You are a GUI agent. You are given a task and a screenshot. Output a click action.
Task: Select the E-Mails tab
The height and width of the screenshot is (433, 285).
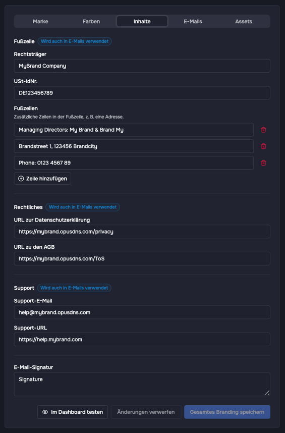pyautogui.click(x=193, y=22)
